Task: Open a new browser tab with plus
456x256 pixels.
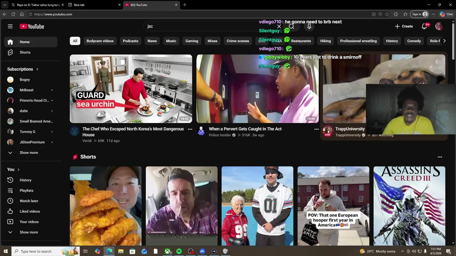Action: [185, 5]
